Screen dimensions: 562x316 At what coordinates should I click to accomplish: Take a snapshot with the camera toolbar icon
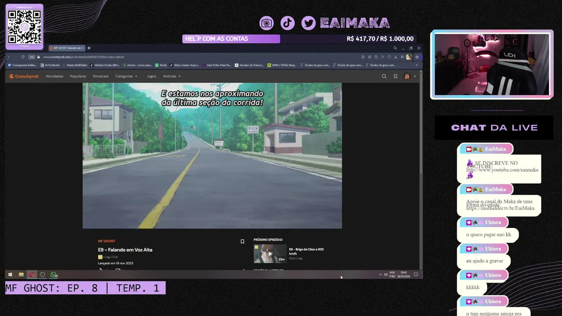pyautogui.click(x=370, y=57)
